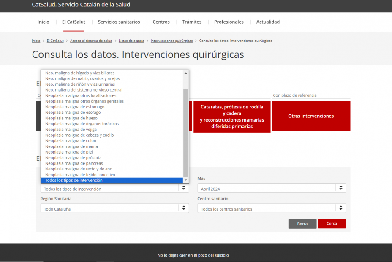The height and width of the screenshot is (262, 392).
Task: Click the 'Otras intervenciones' red panel
Action: (x=310, y=116)
